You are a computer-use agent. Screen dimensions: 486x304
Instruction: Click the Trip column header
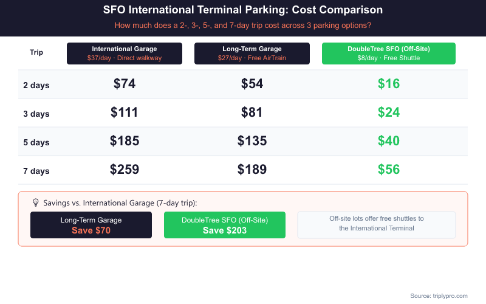36,52
